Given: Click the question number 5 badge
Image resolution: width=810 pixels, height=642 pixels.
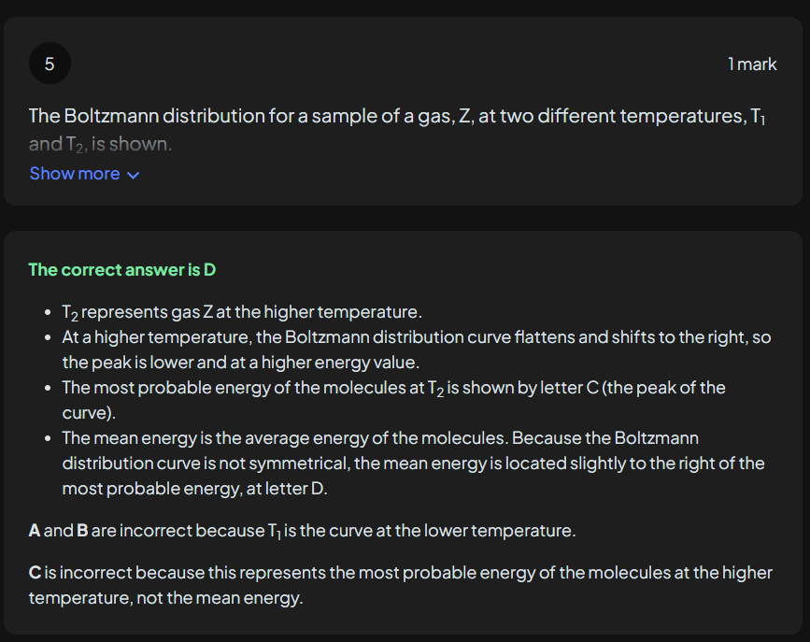Looking at the screenshot, I should click(x=50, y=64).
